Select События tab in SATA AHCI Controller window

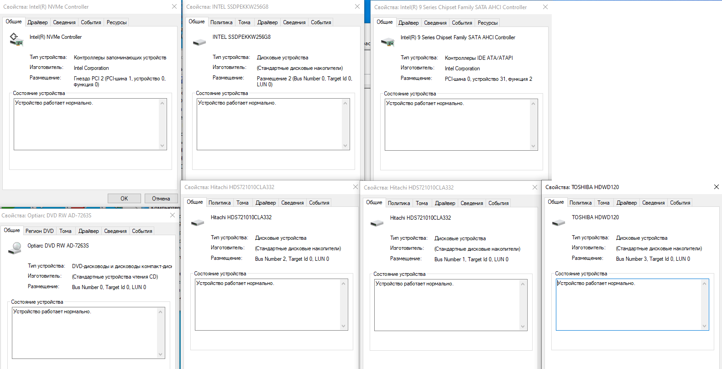point(462,23)
